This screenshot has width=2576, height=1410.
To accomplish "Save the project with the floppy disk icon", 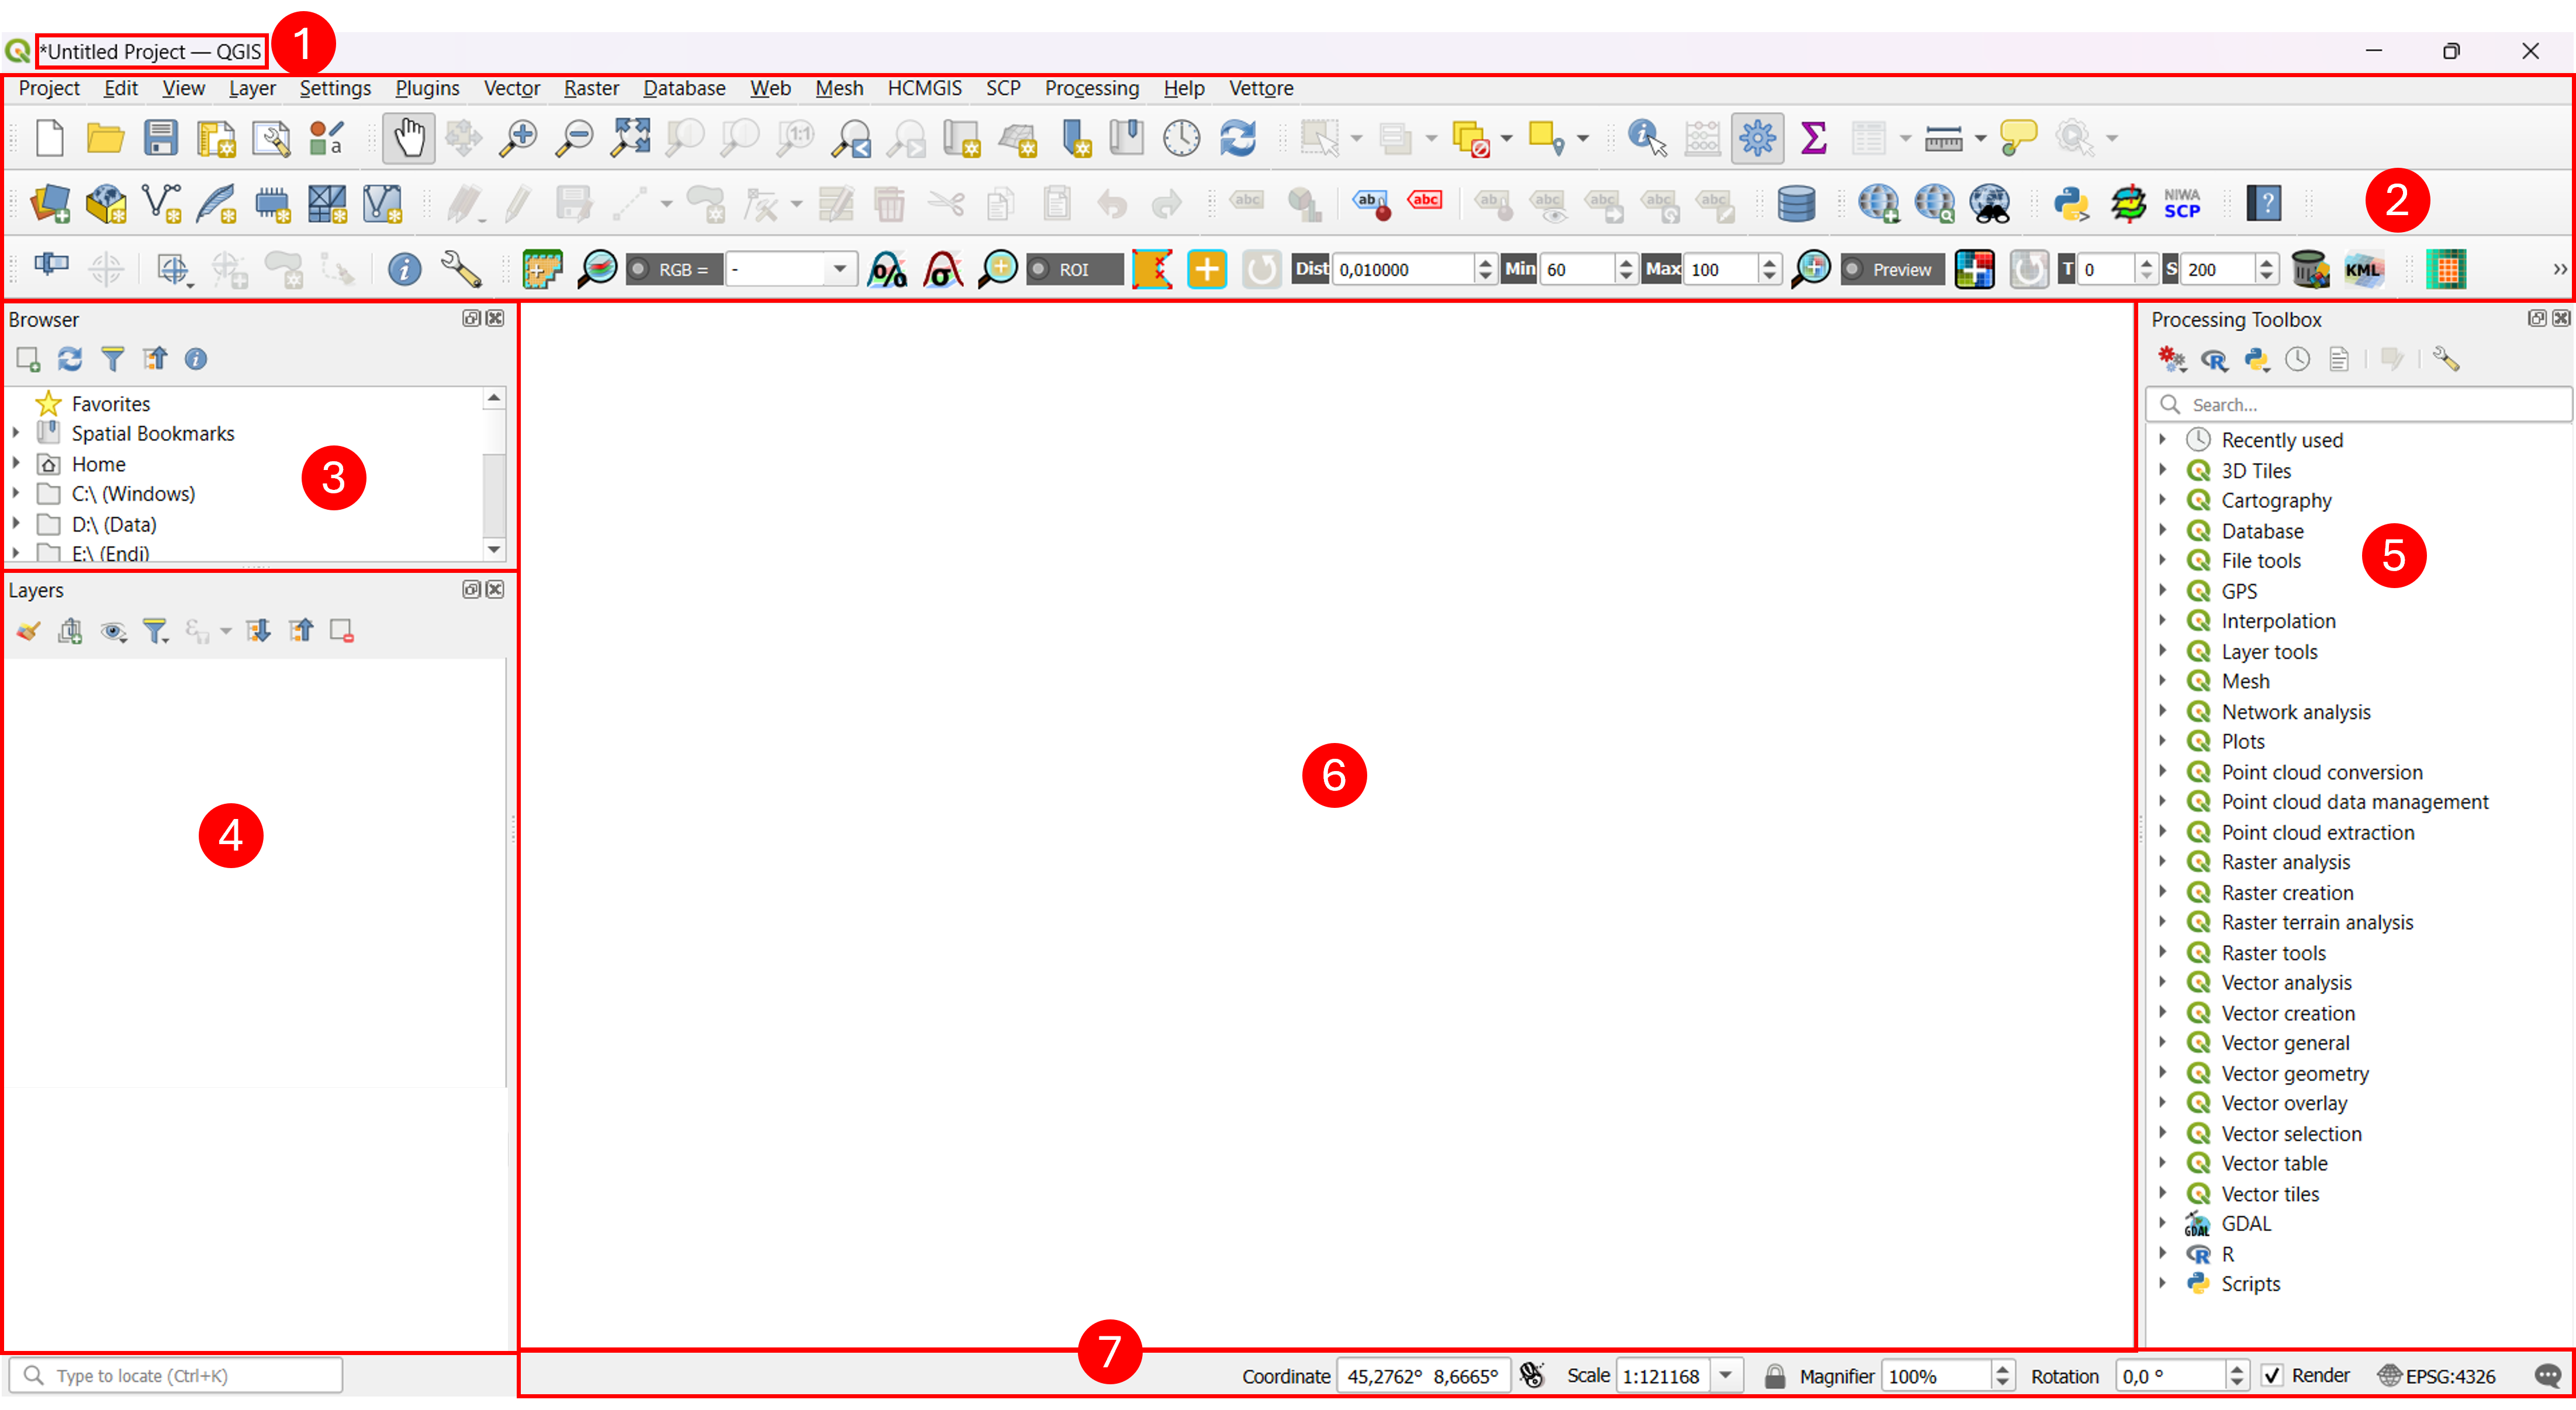I will tap(160, 138).
